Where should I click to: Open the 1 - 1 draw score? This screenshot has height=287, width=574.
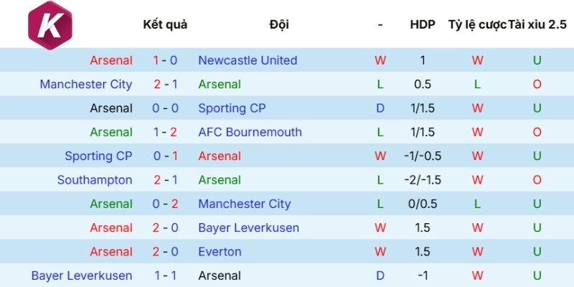point(166,276)
